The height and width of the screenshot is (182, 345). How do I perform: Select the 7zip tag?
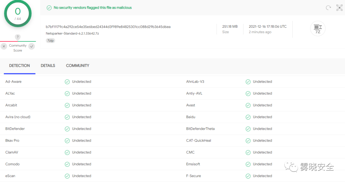click(x=50, y=40)
